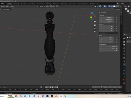131x98 pixels.
Task: Open Object properties orange square icon
Action: [124, 62]
